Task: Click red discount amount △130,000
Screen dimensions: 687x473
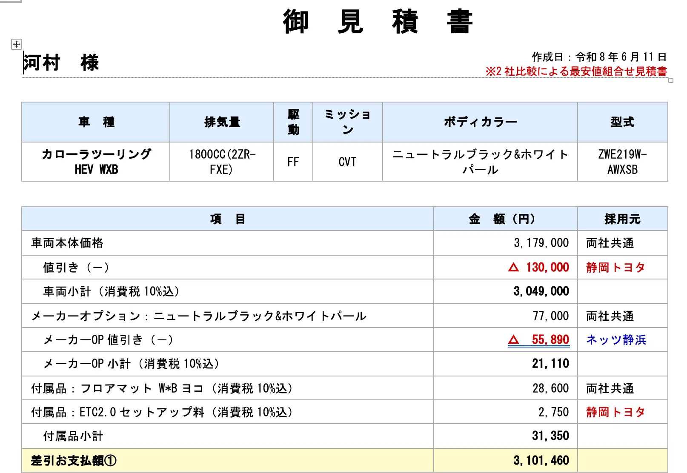Action: [x=538, y=267]
